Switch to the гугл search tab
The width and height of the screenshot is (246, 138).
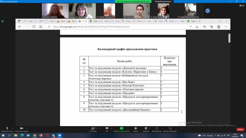click(148, 21)
